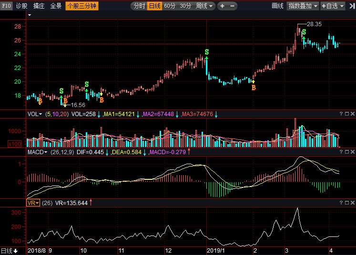Close the VR indicator panel

point(352,203)
